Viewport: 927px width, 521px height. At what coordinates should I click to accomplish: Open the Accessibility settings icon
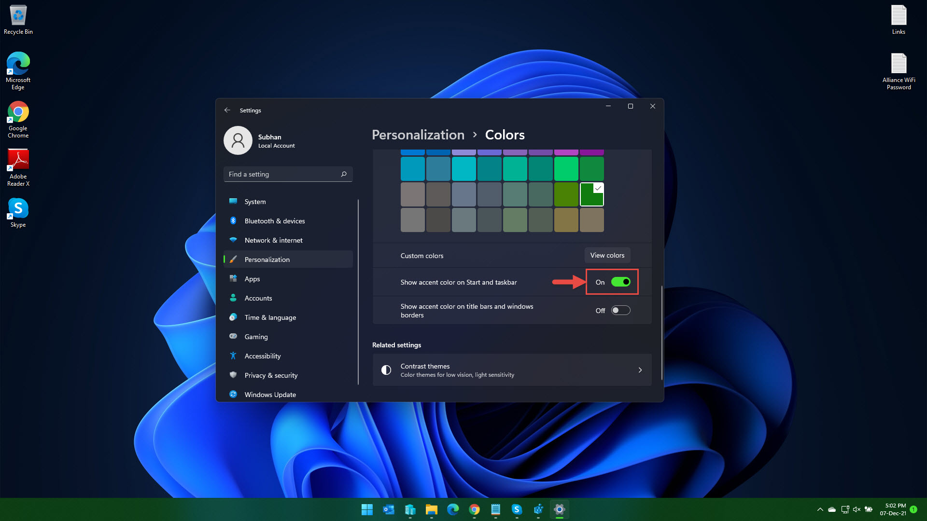pos(233,356)
